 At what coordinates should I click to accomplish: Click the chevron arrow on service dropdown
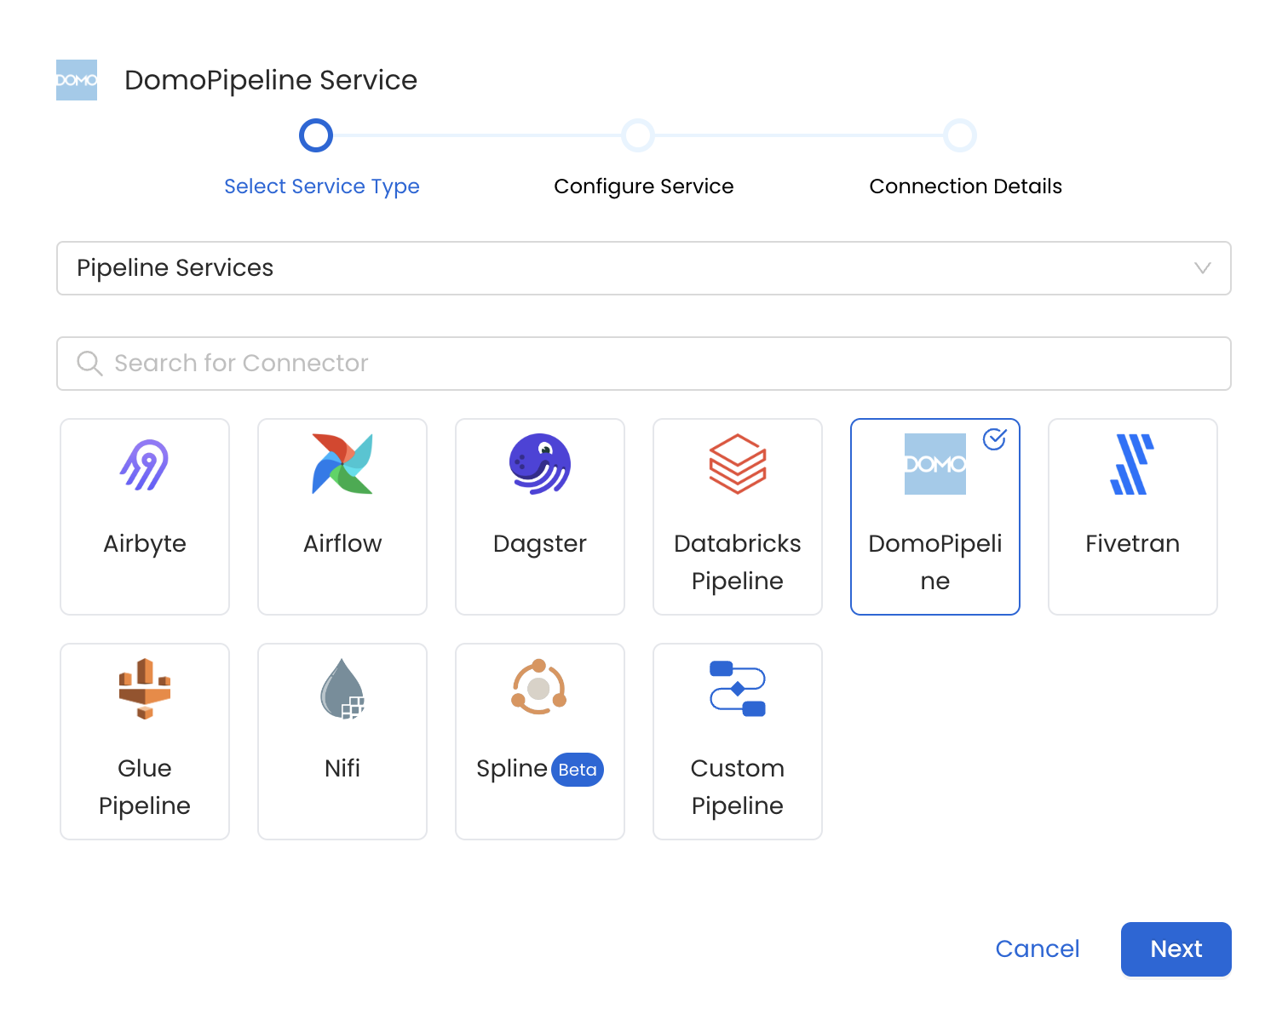1203,268
